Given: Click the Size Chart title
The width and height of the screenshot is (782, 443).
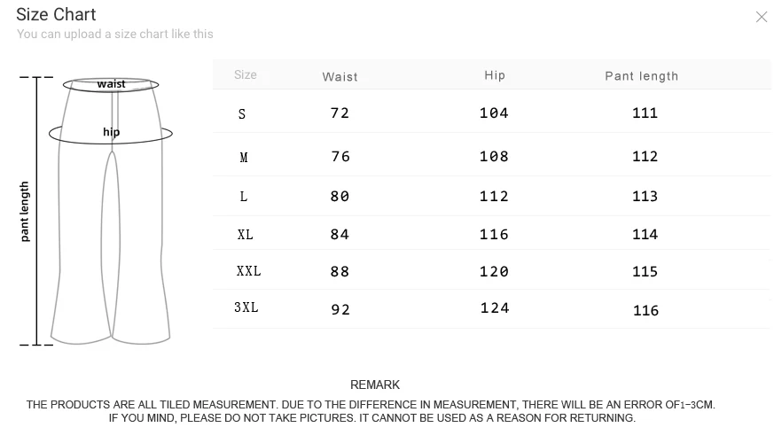Looking at the screenshot, I should pos(56,14).
